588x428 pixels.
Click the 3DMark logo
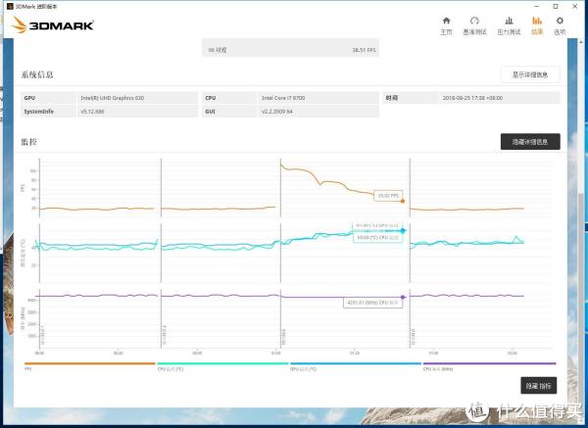(53, 25)
